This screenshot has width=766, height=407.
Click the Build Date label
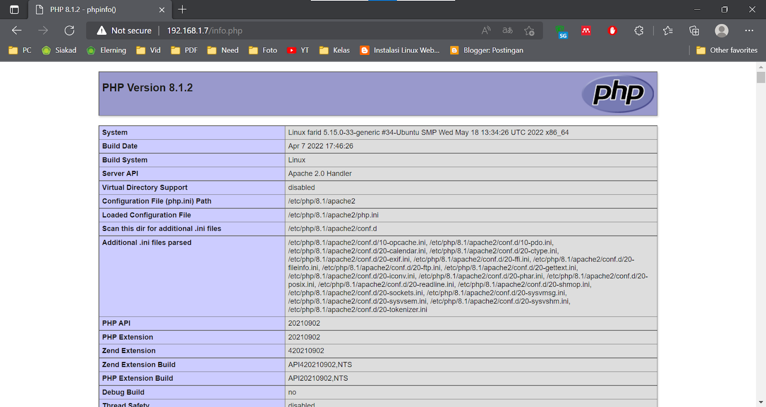tap(120, 146)
